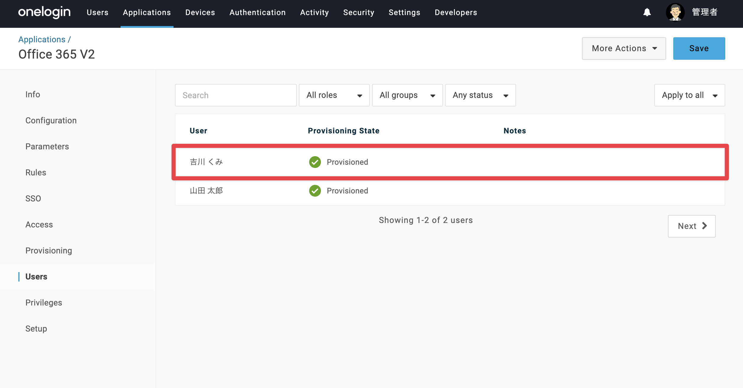
Task: Click the Next arrow chevron icon
Action: tap(705, 226)
